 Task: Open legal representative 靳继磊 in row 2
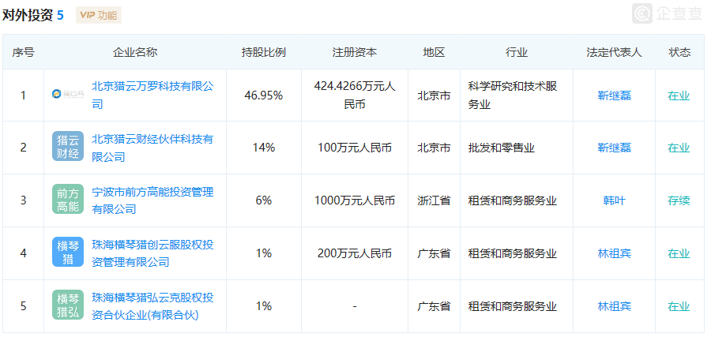(x=614, y=148)
